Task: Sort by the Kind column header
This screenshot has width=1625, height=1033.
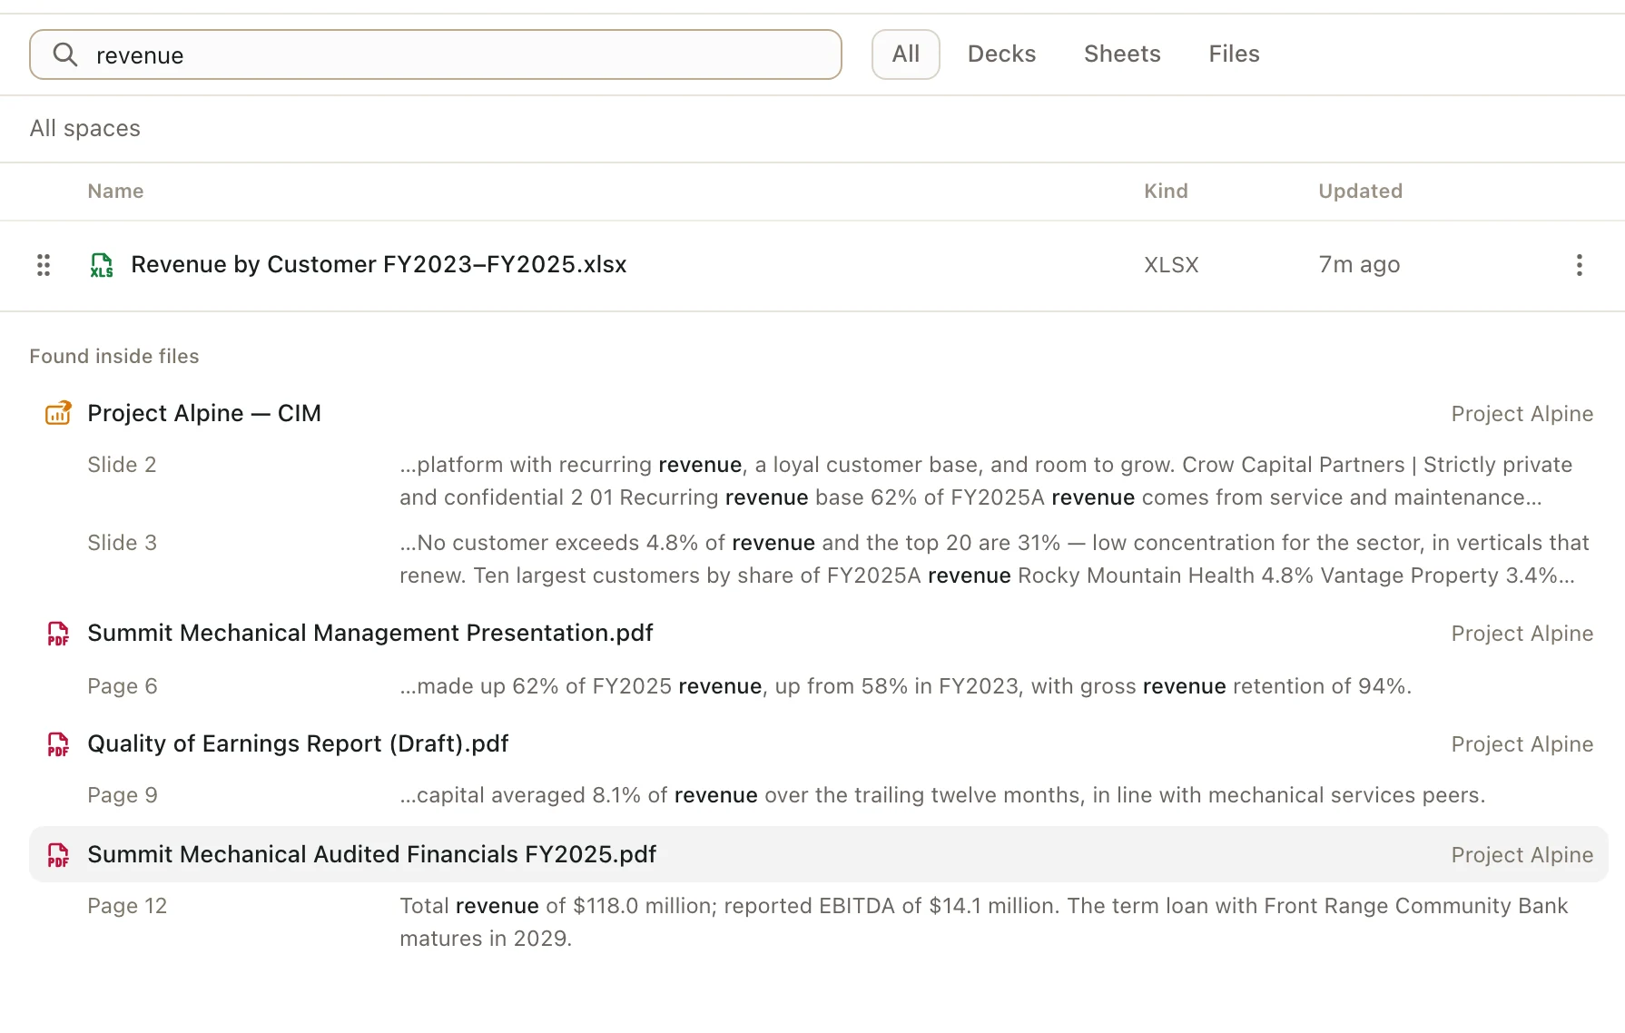Action: (x=1166, y=191)
